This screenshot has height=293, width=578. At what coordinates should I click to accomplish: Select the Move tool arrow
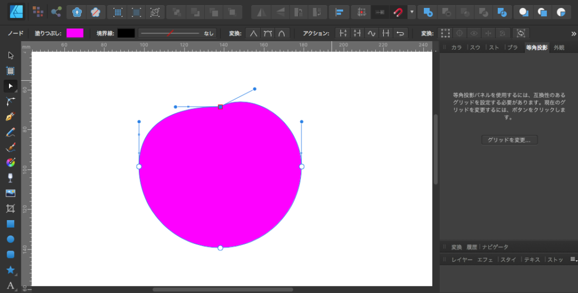[x=10, y=55]
